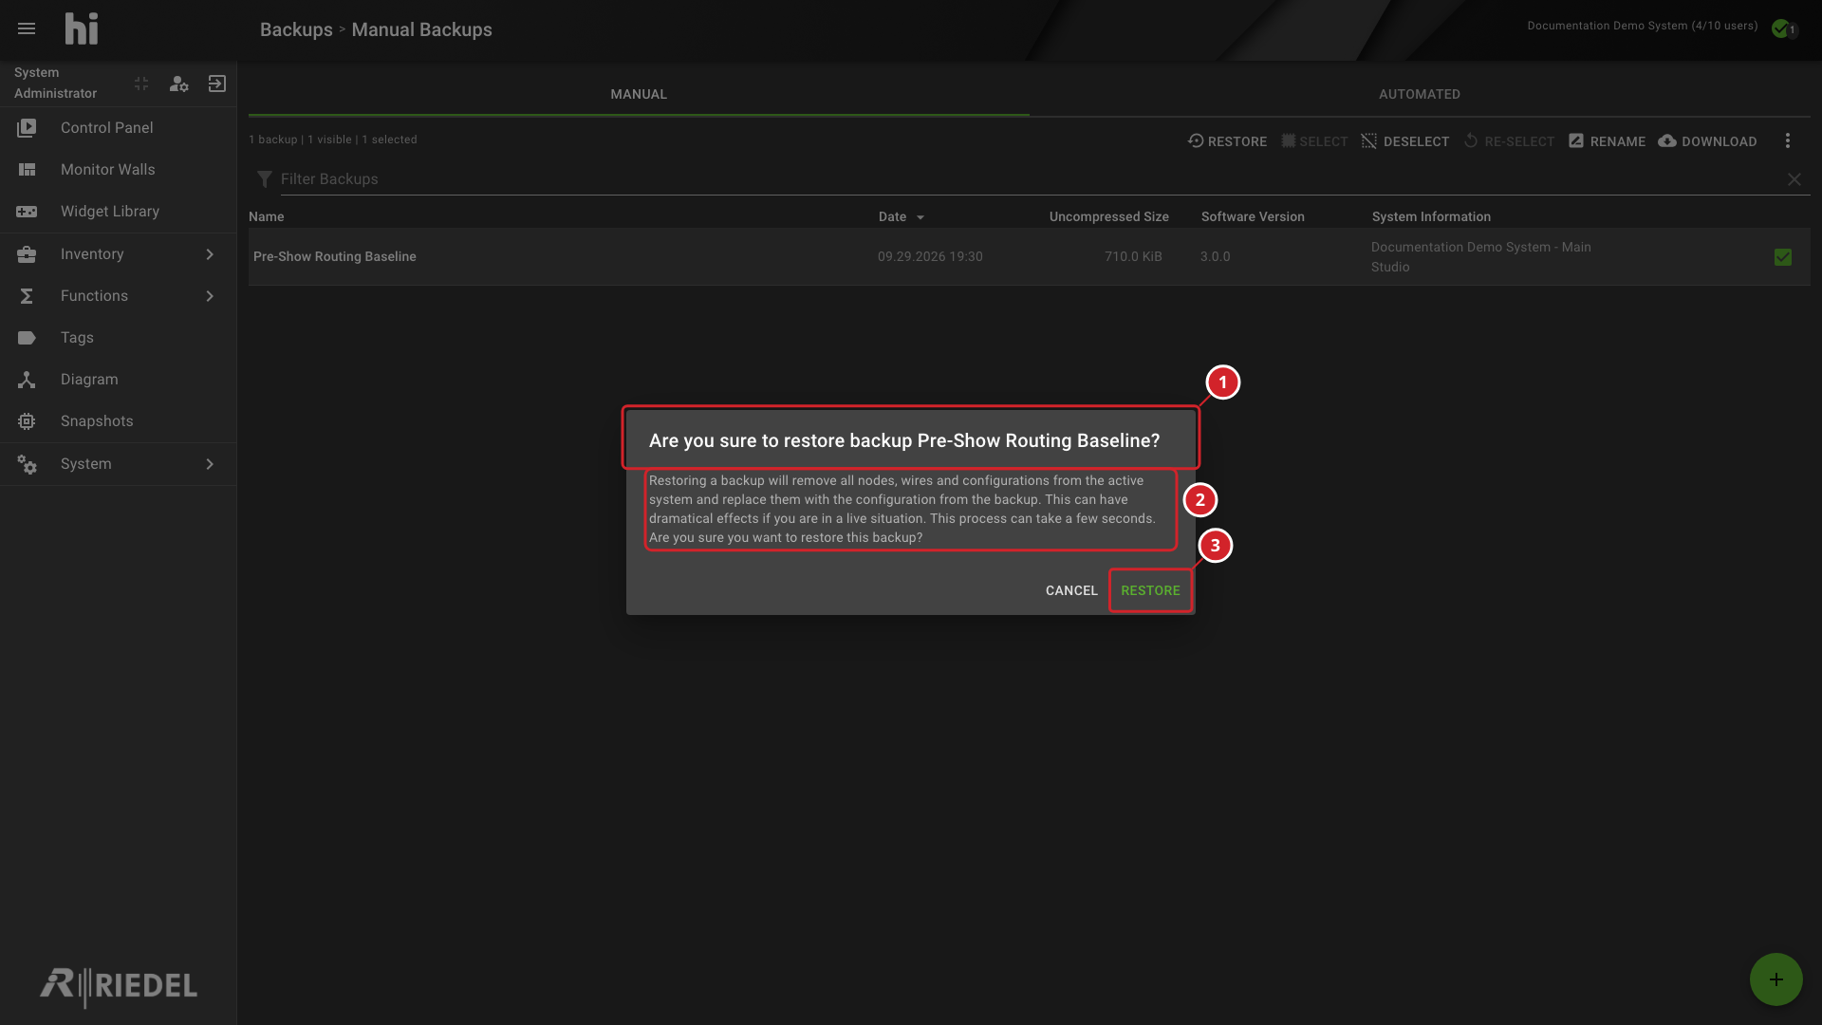1822x1025 pixels.
Task: Click the Download toolbar action
Action: click(1707, 141)
